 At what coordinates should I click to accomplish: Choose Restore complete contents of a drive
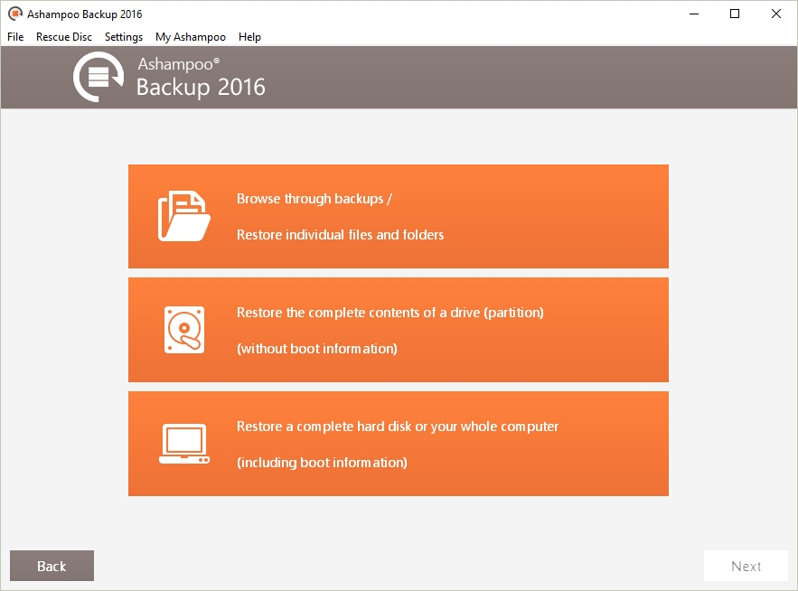[399, 330]
